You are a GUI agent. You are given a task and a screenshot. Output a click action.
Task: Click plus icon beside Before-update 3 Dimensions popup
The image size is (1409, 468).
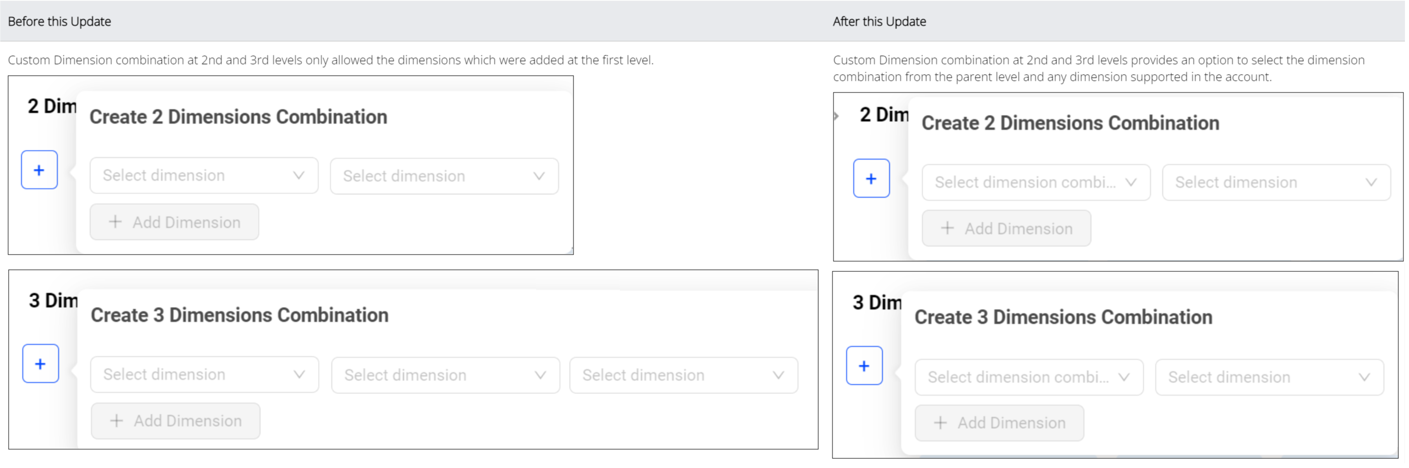[x=41, y=364]
